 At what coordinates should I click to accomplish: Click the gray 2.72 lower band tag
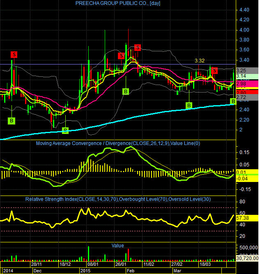[247, 97]
